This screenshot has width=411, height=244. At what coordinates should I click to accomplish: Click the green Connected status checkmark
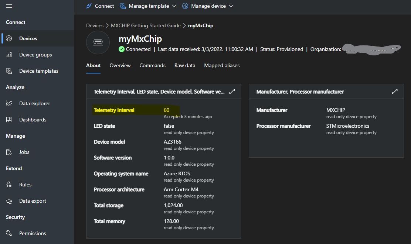pyautogui.click(x=121, y=49)
